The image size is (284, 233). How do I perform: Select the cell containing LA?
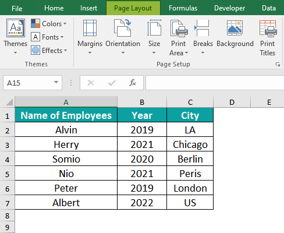pyautogui.click(x=190, y=130)
